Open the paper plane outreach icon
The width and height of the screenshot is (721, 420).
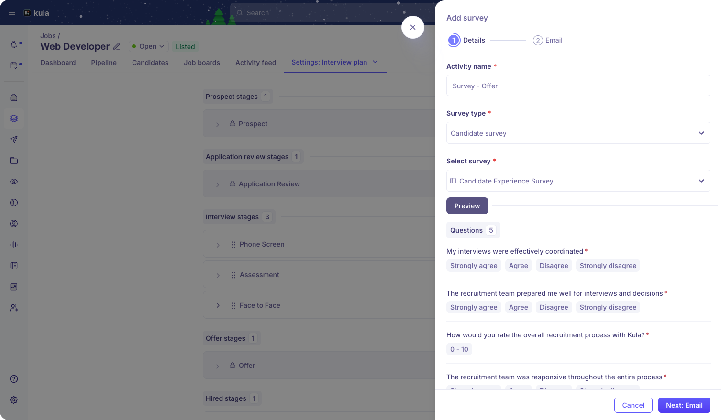13,139
